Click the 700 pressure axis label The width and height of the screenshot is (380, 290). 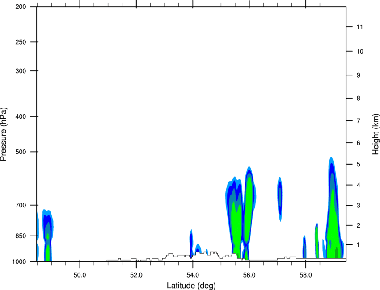coord(21,205)
